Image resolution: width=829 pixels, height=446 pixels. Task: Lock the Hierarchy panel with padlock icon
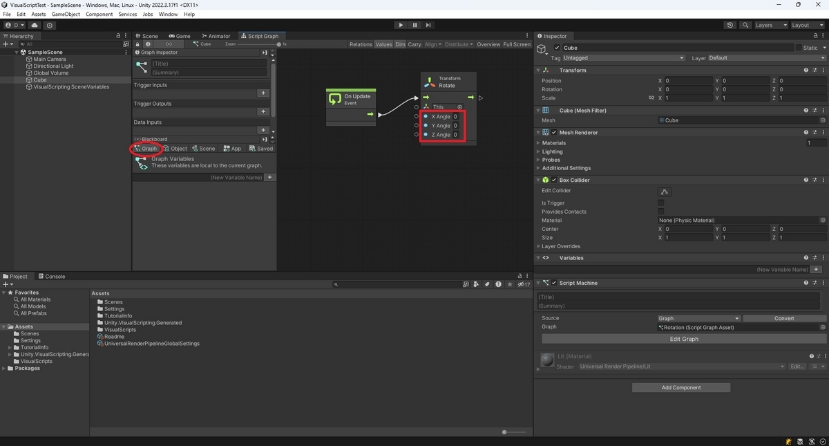click(118, 36)
